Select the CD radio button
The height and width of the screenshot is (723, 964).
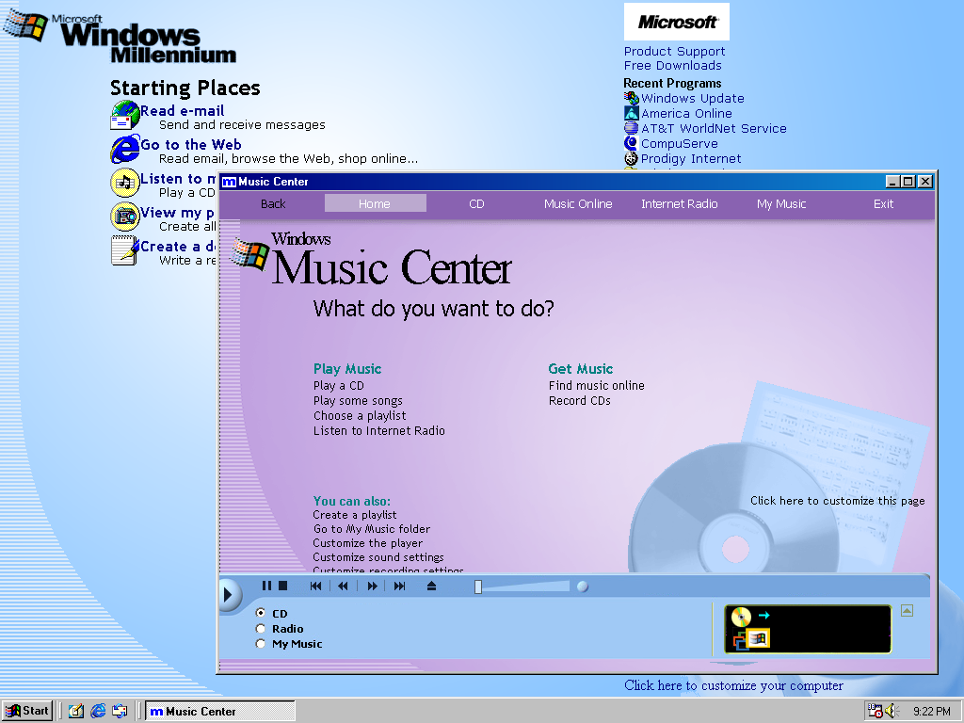pos(261,613)
